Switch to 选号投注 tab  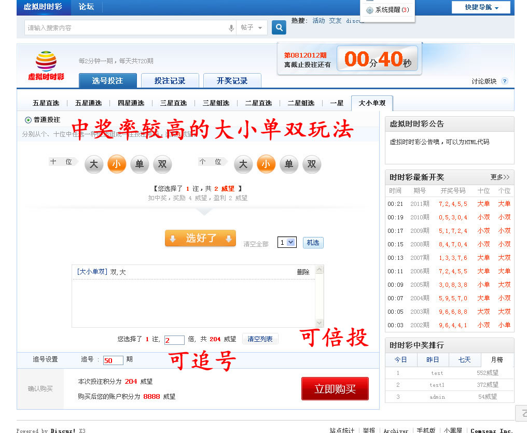107,80
